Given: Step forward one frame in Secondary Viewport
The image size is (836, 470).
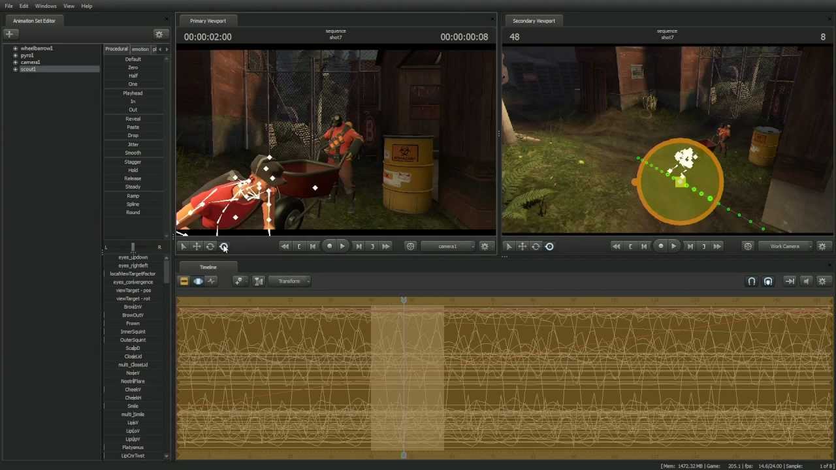Looking at the screenshot, I should 690,246.
